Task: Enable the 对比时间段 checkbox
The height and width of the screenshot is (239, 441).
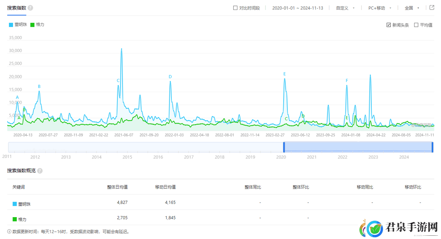Action: (235, 8)
